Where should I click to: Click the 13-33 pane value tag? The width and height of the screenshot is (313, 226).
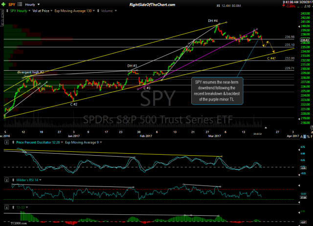[x=303, y=222]
